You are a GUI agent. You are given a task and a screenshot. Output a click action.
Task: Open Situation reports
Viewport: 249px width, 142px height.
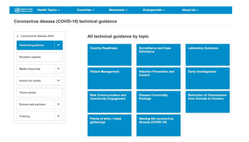39,57
